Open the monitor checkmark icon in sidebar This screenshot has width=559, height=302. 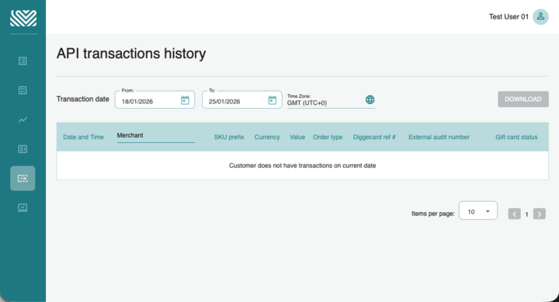23,207
